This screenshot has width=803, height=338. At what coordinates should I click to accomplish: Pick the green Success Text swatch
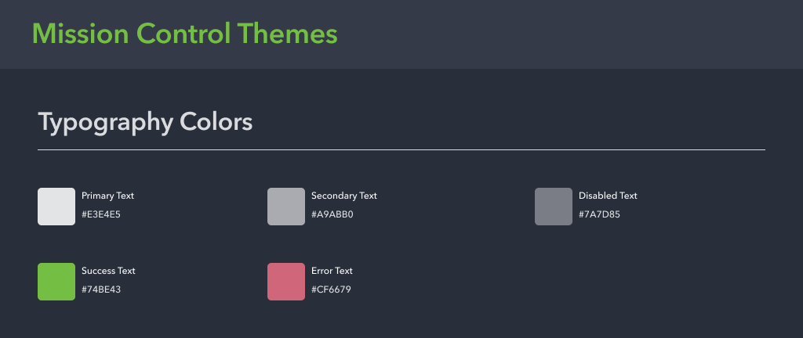point(56,282)
